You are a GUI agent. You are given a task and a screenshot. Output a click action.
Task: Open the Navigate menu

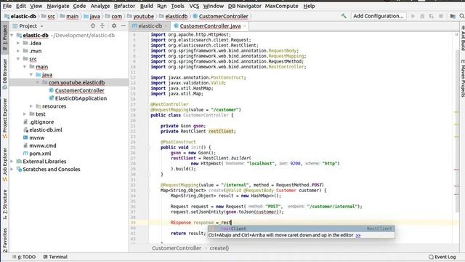click(58, 6)
